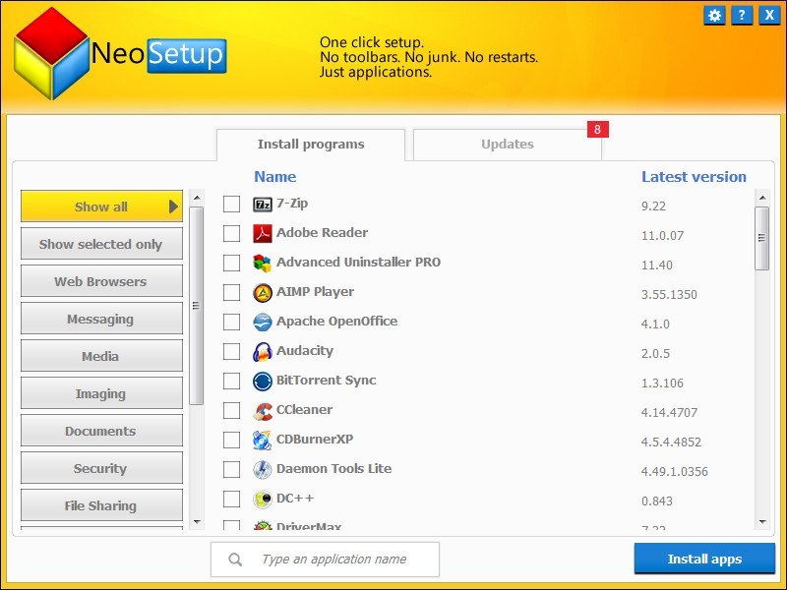Open the Security category
The width and height of the screenshot is (787, 590).
tap(100, 468)
